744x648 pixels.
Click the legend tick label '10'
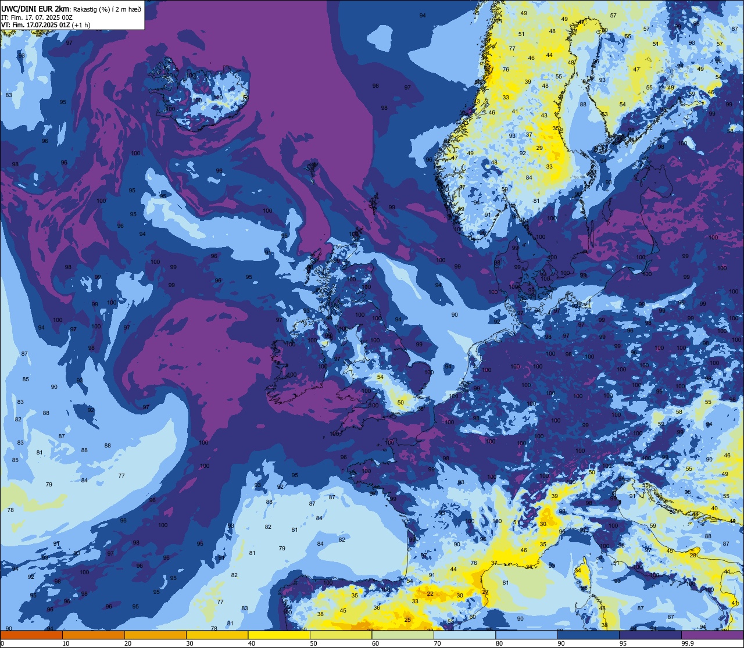[66, 643]
